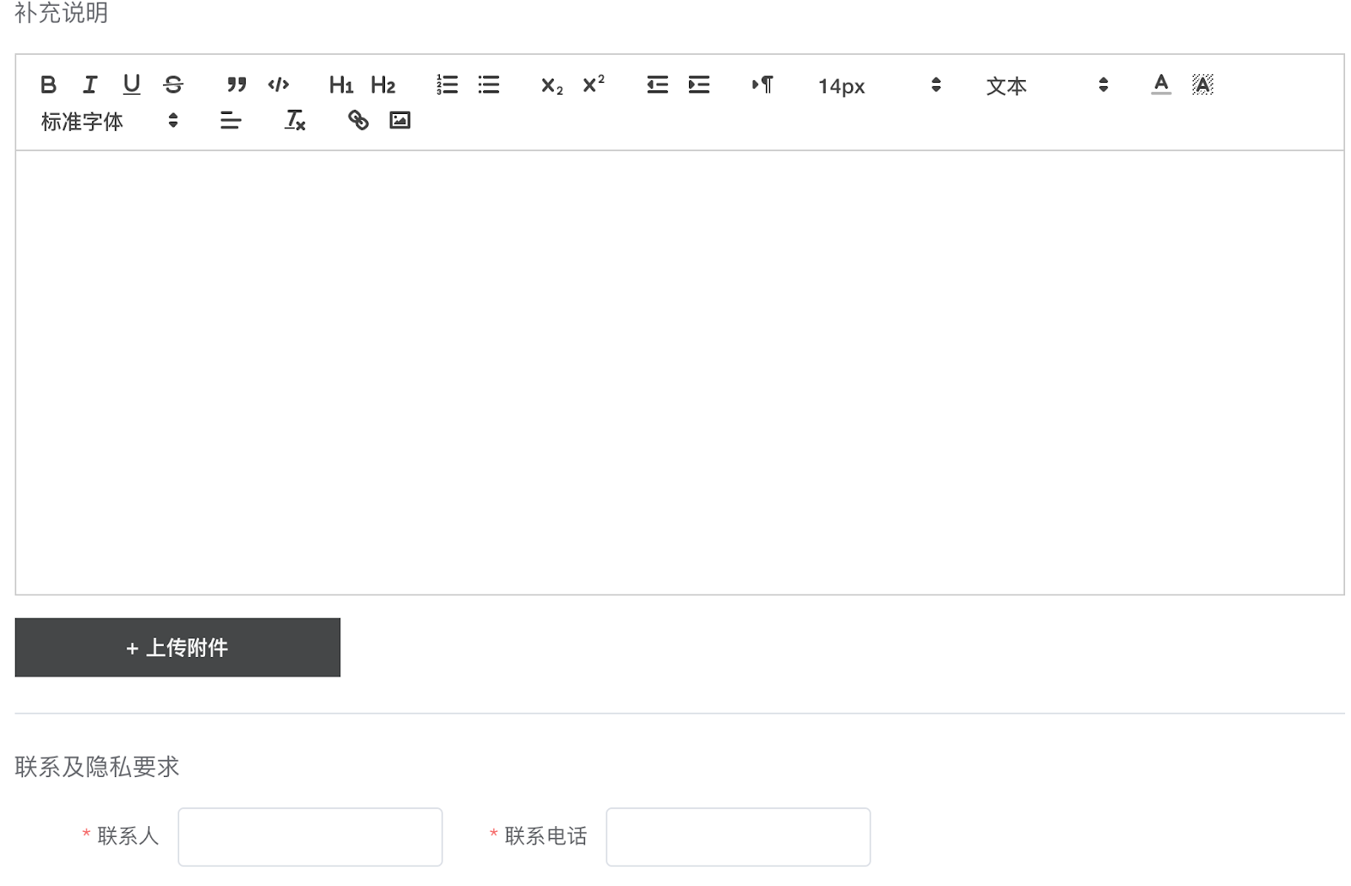The image size is (1351, 886).
Task: Clear text formatting
Action: click(295, 121)
